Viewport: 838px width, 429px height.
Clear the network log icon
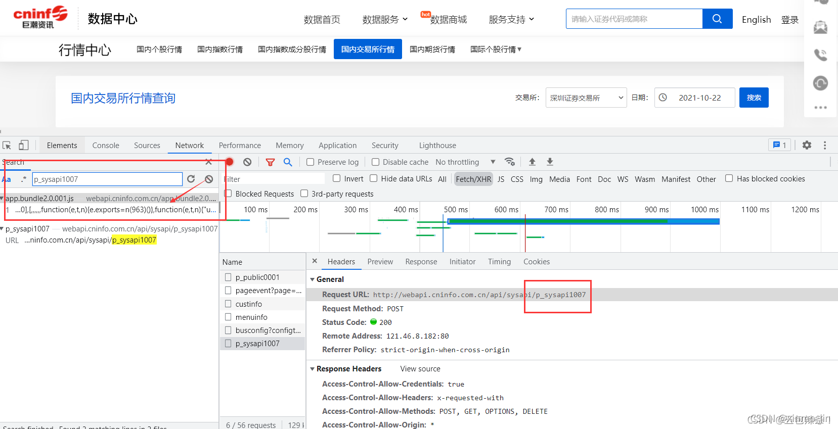[x=247, y=162]
